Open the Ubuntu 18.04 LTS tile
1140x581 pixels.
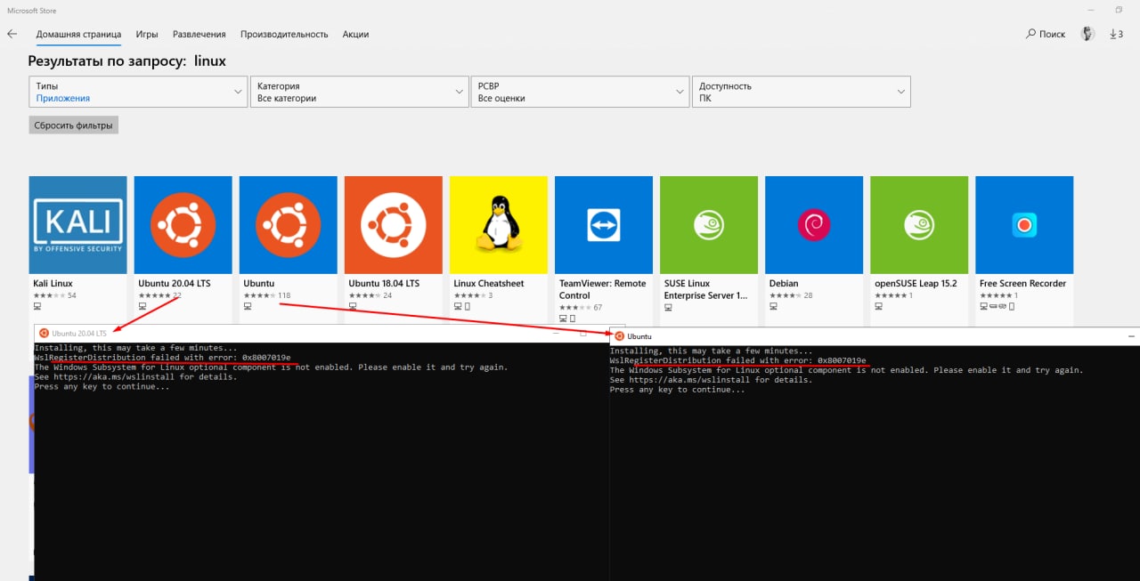tap(393, 224)
